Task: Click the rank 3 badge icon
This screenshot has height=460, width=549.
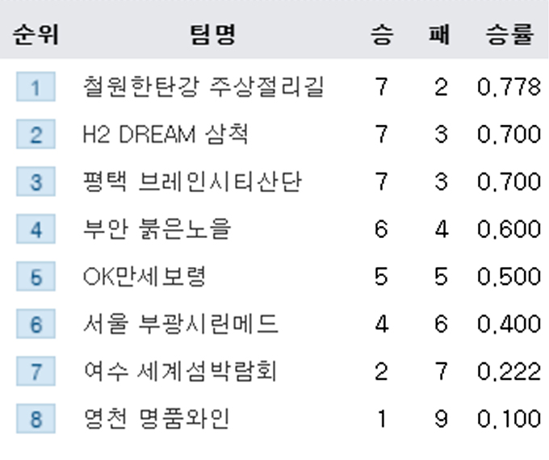Action: click(36, 182)
